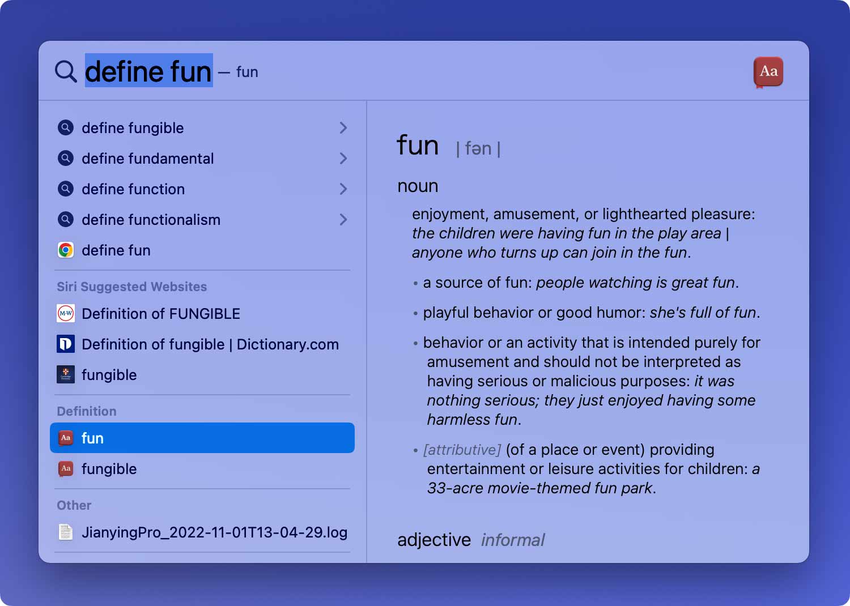Click the Spotlight magnifying glass icon
850x606 pixels.
tap(66, 72)
